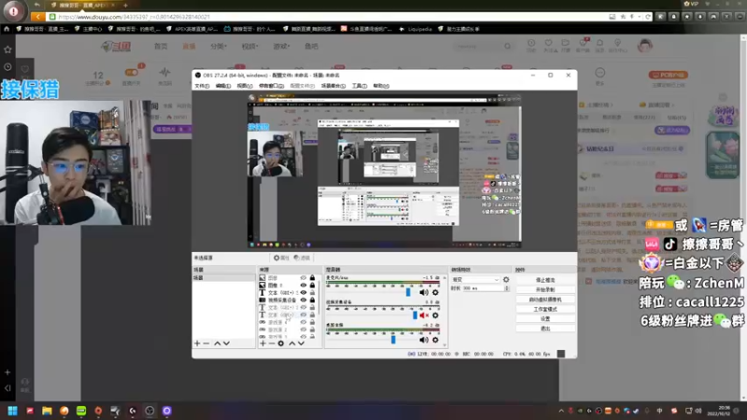Open File Explorer from the taskbar

[47, 411]
